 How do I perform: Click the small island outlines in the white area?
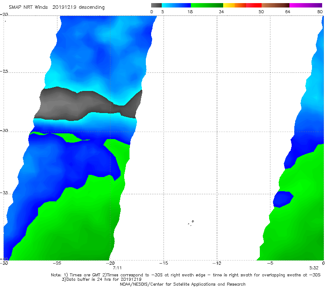(191, 223)
